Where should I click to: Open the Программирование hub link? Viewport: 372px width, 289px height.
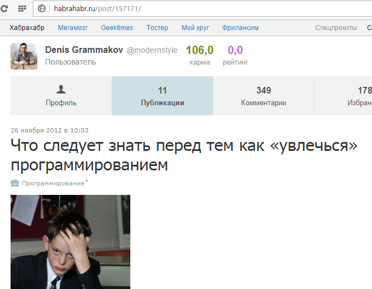point(53,183)
